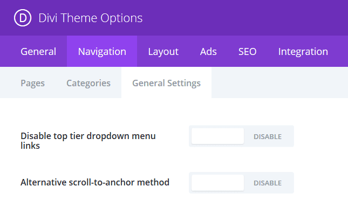The height and width of the screenshot is (214, 348).
Task: Open the Integration tab
Action: click(303, 51)
